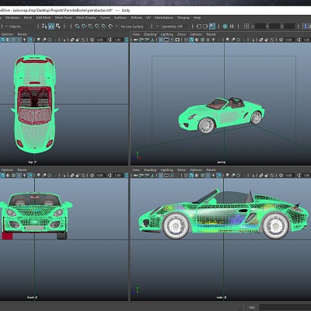Enable snap to curves icon
The height and width of the screenshot is (311, 311).
click(x=84, y=26)
